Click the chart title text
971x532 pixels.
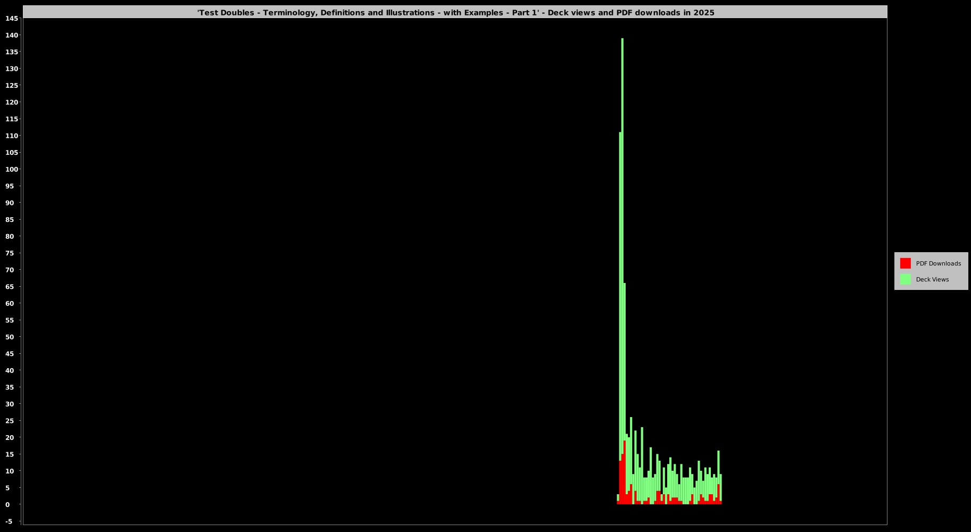pyautogui.click(x=455, y=13)
